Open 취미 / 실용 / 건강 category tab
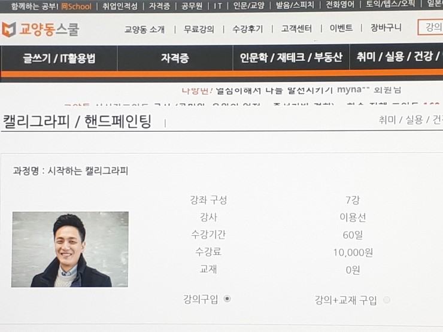This screenshot has width=443, height=332. tap(397, 56)
